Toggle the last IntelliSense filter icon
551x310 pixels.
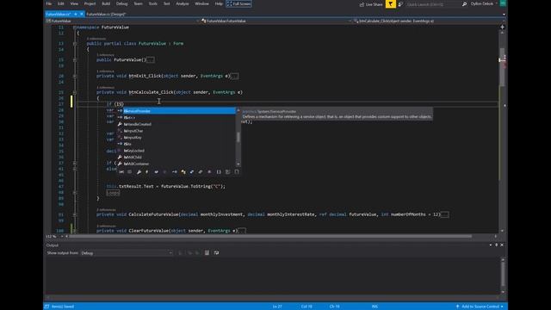pos(237,172)
